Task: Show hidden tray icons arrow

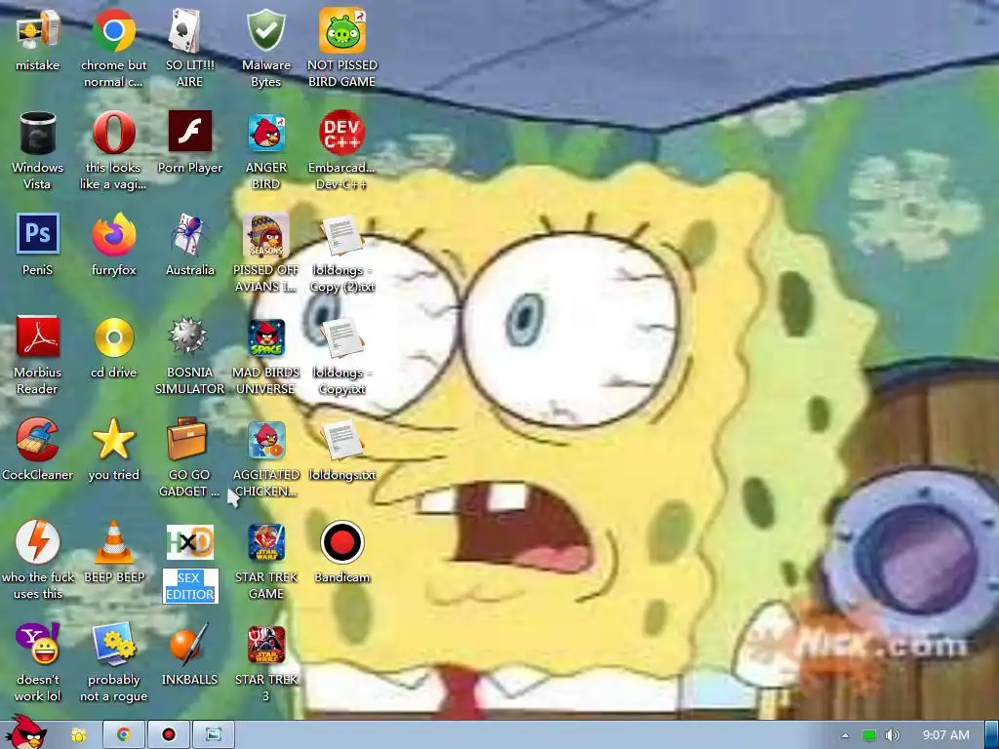Action: 846,735
